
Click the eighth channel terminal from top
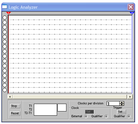(5, 51)
